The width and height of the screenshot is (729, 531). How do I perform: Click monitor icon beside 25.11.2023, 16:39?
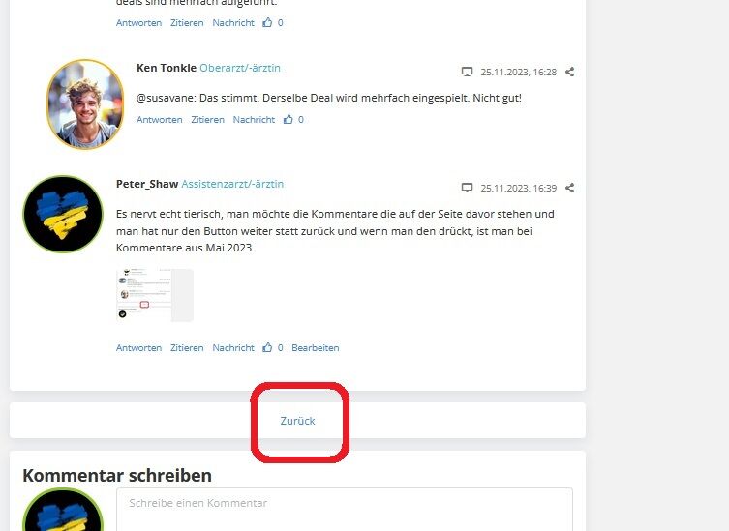[x=467, y=188]
